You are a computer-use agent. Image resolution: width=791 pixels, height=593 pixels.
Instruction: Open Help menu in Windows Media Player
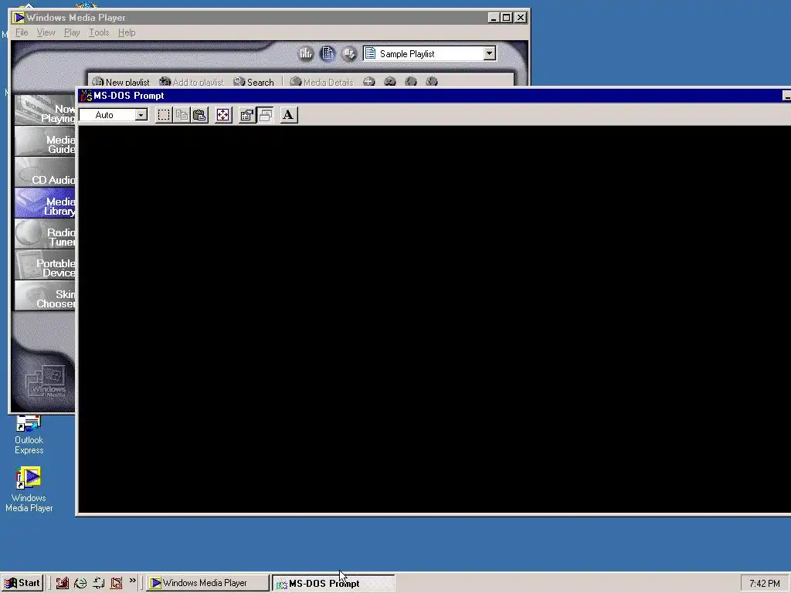(x=127, y=32)
